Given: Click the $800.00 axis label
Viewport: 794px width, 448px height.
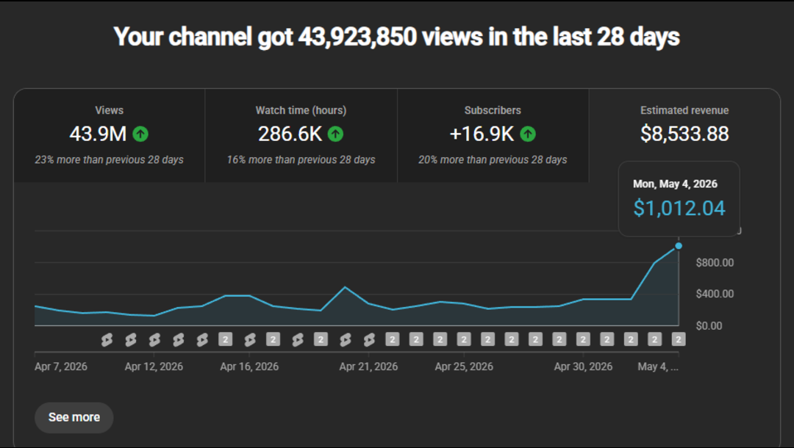Looking at the screenshot, I should pos(715,262).
